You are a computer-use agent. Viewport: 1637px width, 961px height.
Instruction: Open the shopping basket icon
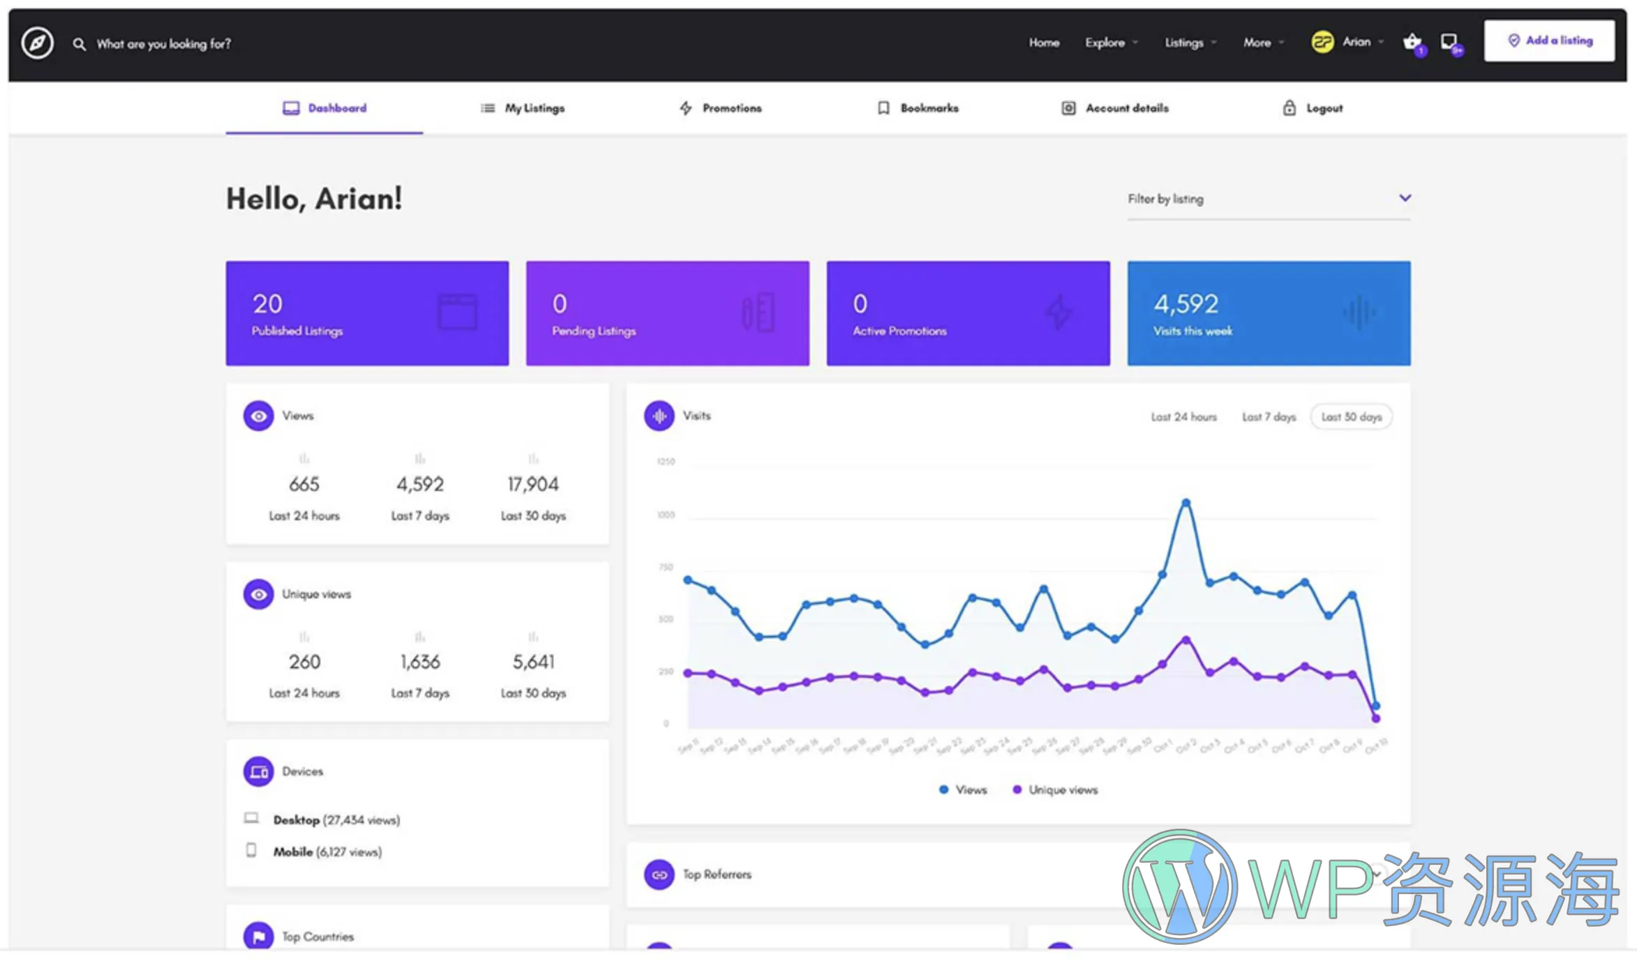tap(1412, 42)
